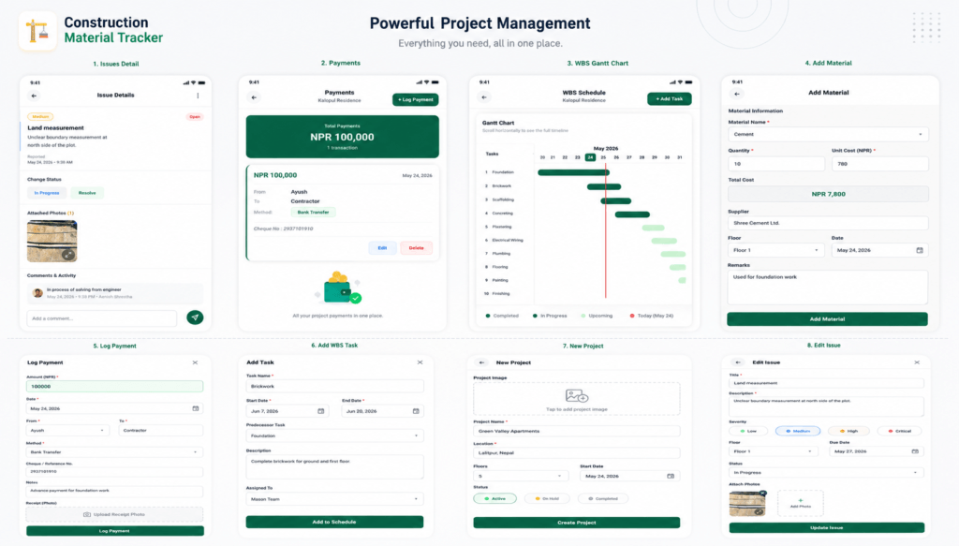Click the Add a comment field

point(101,317)
